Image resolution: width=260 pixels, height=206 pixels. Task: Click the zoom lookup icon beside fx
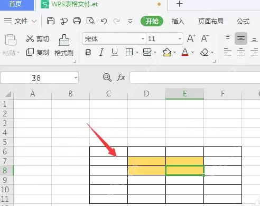tap(107, 77)
